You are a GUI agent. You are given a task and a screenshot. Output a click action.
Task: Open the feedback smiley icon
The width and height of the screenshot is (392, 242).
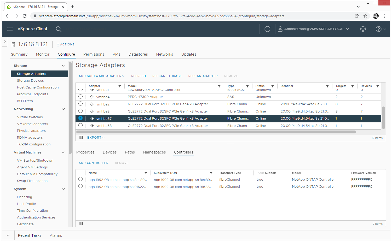(363, 29)
